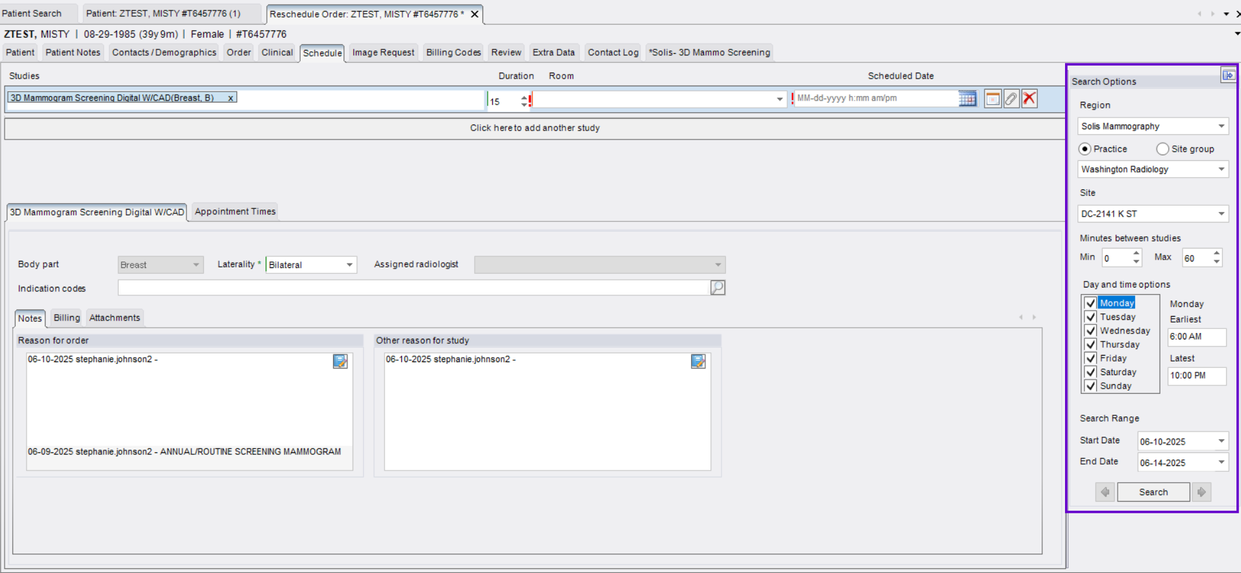The image size is (1241, 573).
Task: Click here to add another study
Action: point(535,128)
